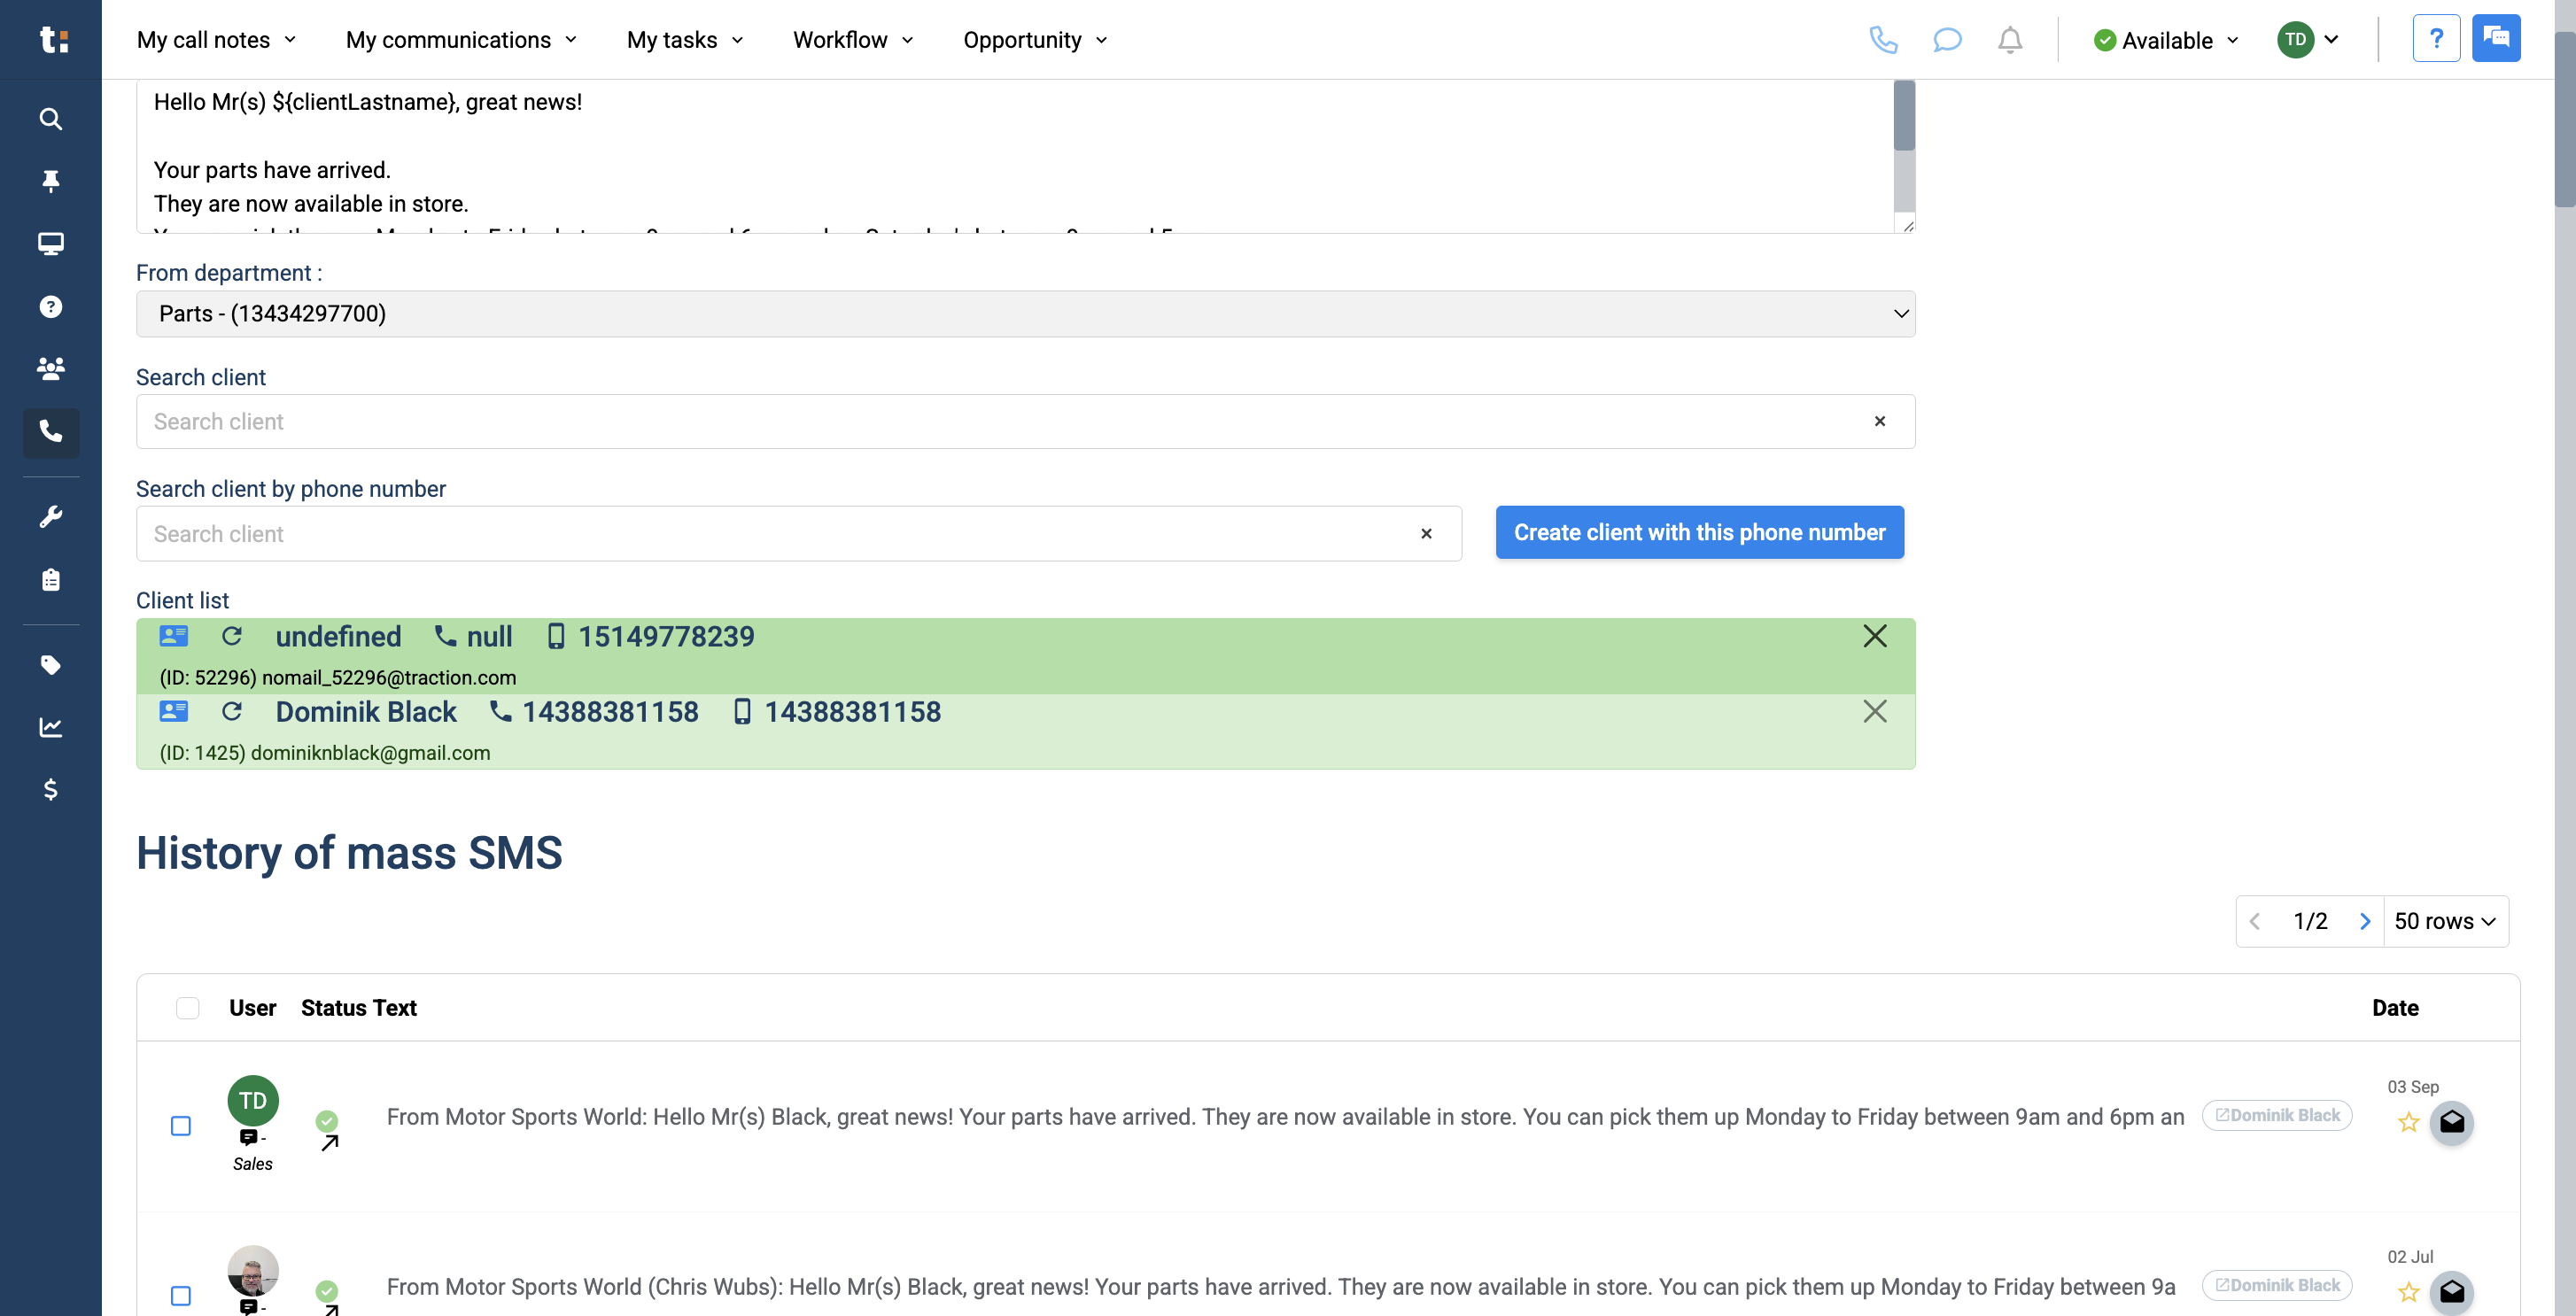Click Create client with this phone number
This screenshot has width=2576, height=1316.
tap(1699, 532)
